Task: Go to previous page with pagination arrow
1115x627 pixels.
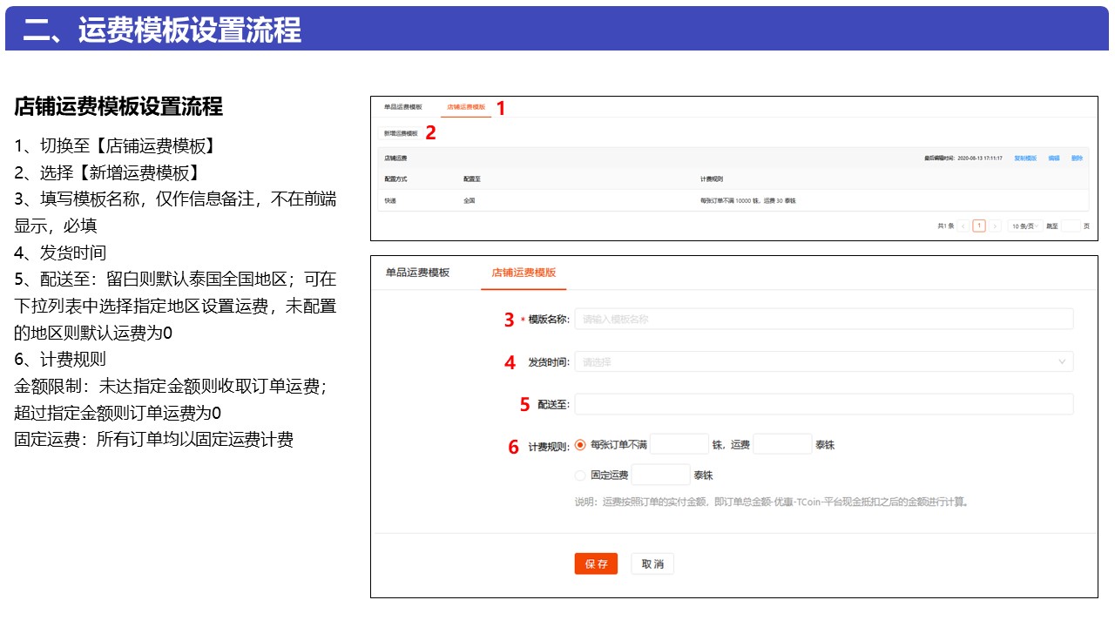Action: coord(963,226)
